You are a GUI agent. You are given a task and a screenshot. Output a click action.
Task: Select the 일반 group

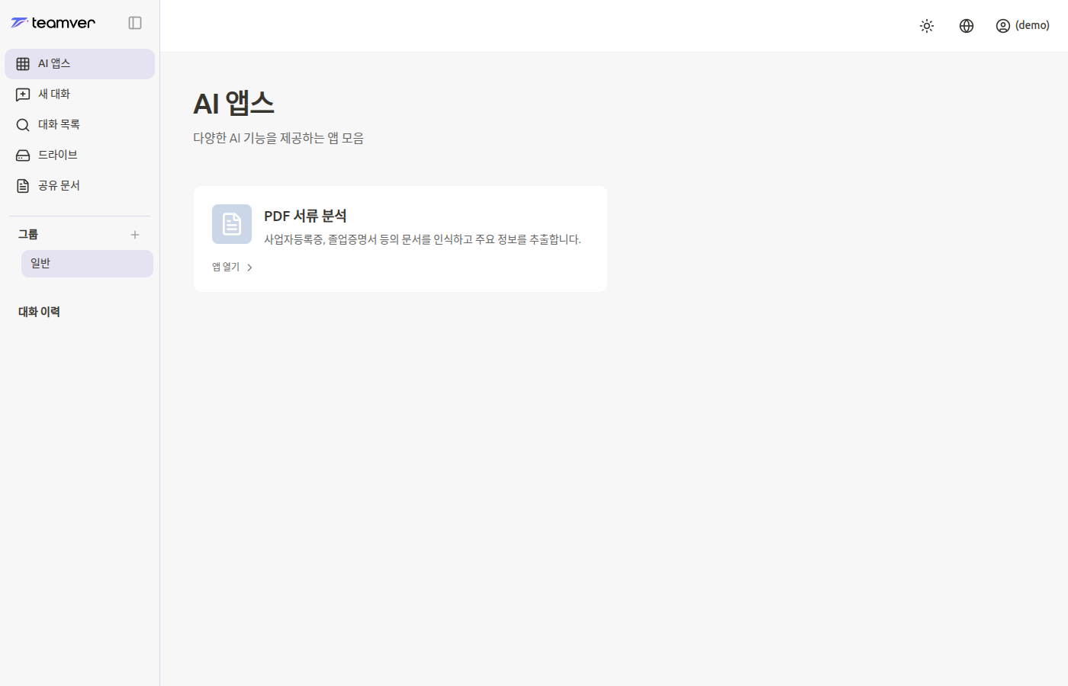click(40, 262)
